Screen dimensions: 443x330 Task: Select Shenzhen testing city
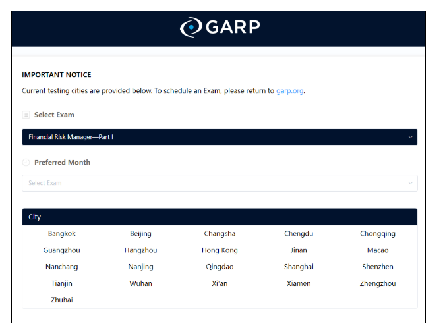click(x=378, y=267)
